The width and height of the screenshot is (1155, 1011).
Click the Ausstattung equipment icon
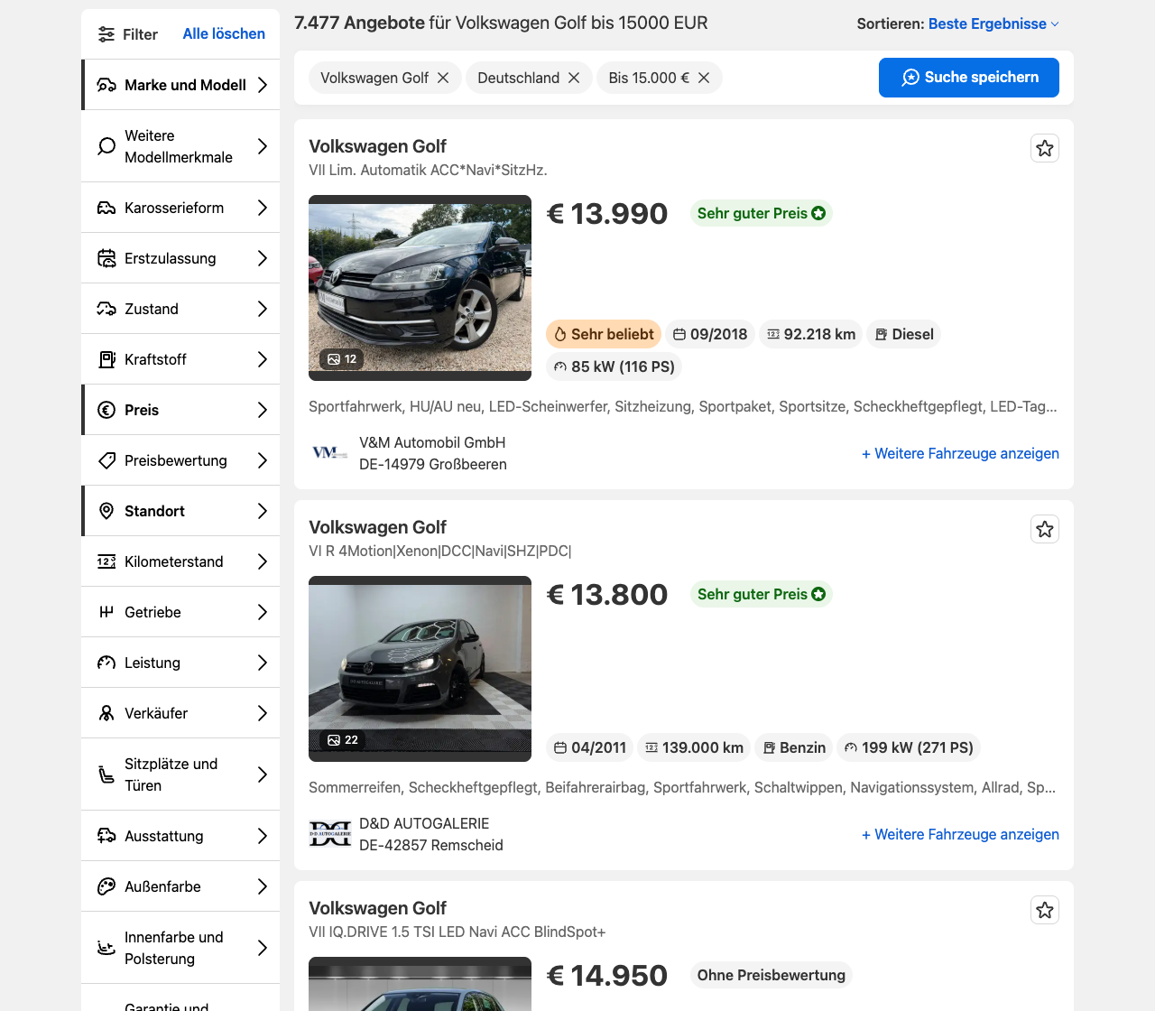pos(106,836)
